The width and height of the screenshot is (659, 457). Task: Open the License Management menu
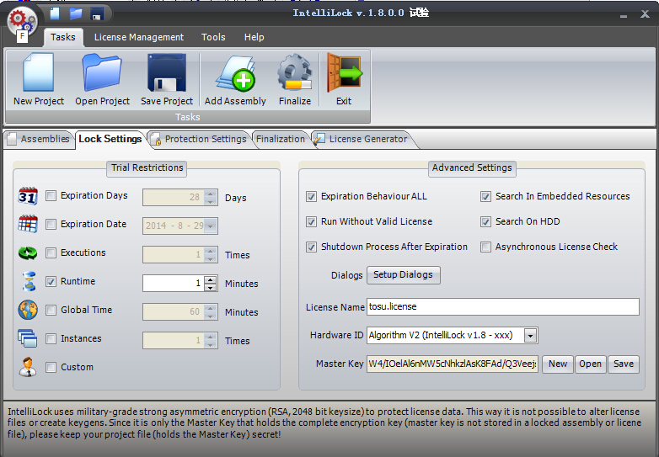pos(139,37)
